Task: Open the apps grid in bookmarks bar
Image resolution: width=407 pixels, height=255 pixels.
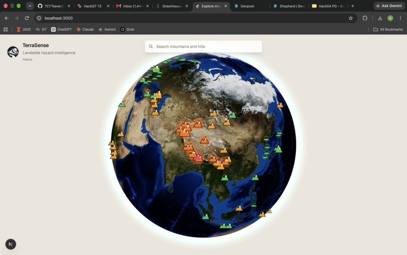Action: [6, 29]
